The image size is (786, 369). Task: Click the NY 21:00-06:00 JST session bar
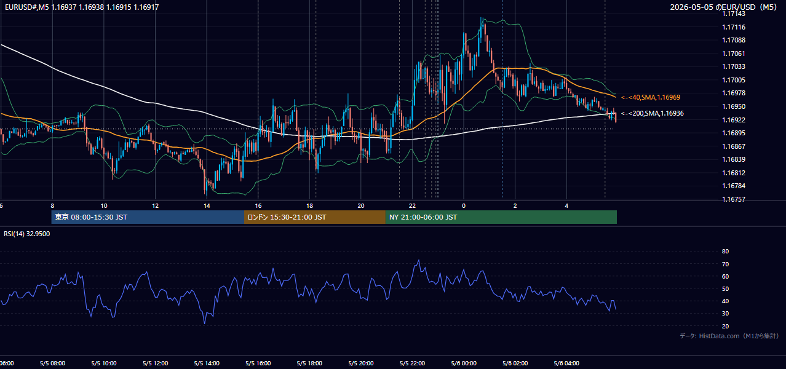click(501, 217)
